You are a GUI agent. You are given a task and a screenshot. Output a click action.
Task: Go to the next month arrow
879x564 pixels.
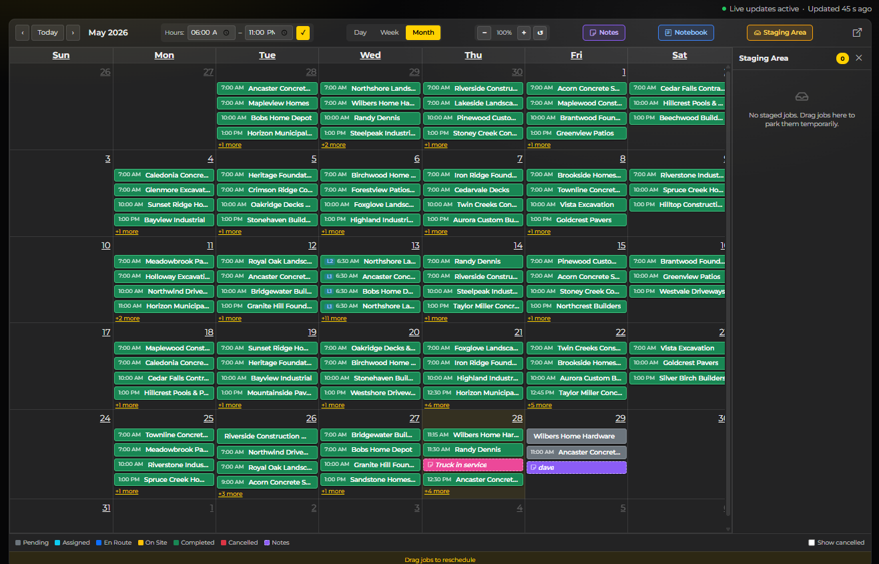(73, 33)
